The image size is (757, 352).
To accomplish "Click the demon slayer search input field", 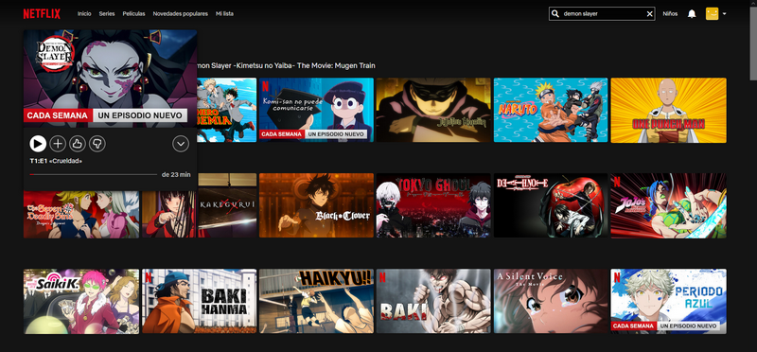I will [x=603, y=14].
